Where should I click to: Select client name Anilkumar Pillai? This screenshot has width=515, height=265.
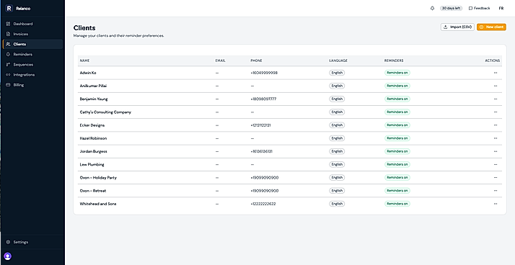pyautogui.click(x=93, y=86)
